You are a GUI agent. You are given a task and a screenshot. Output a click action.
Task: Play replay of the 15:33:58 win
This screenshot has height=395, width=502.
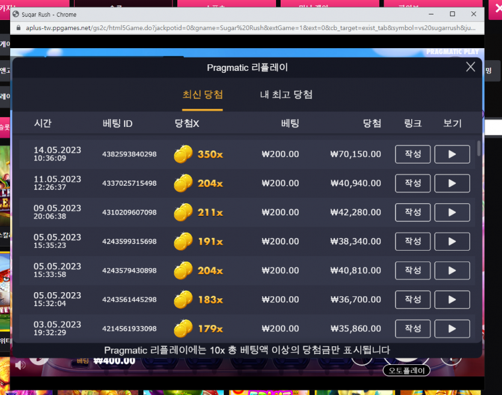click(x=452, y=271)
